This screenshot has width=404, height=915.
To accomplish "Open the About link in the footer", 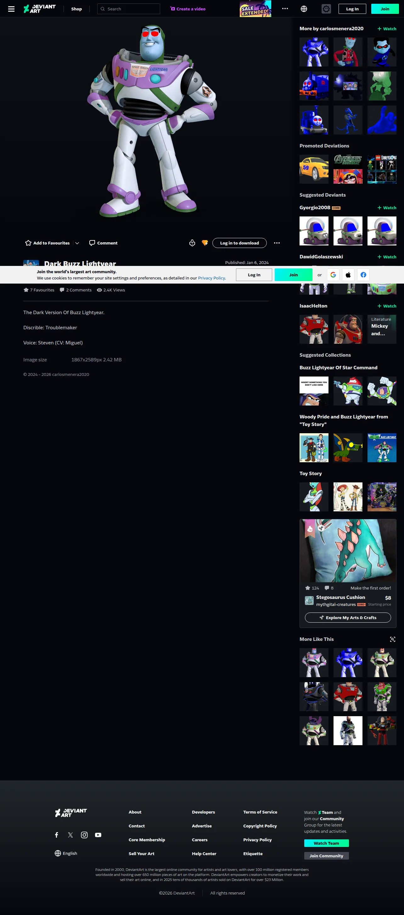I will tap(135, 812).
